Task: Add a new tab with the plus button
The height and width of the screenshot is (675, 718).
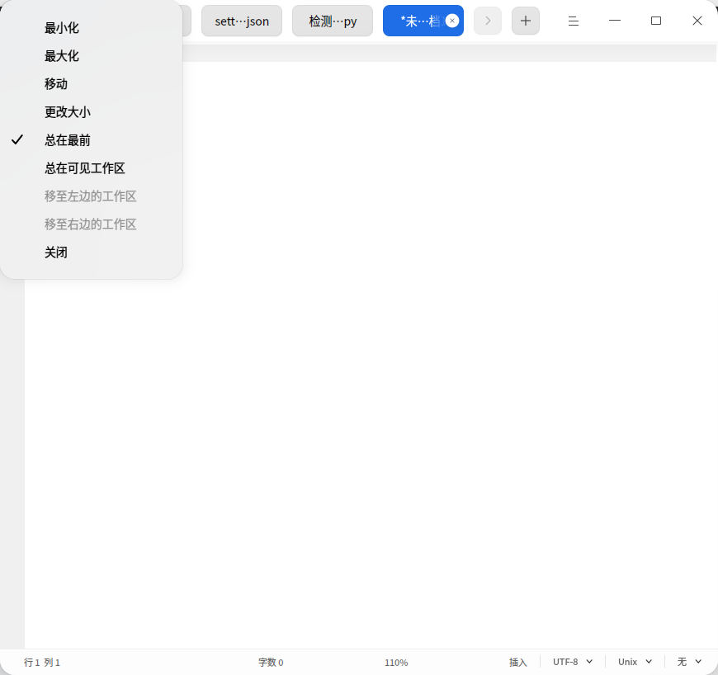Action: 526,21
